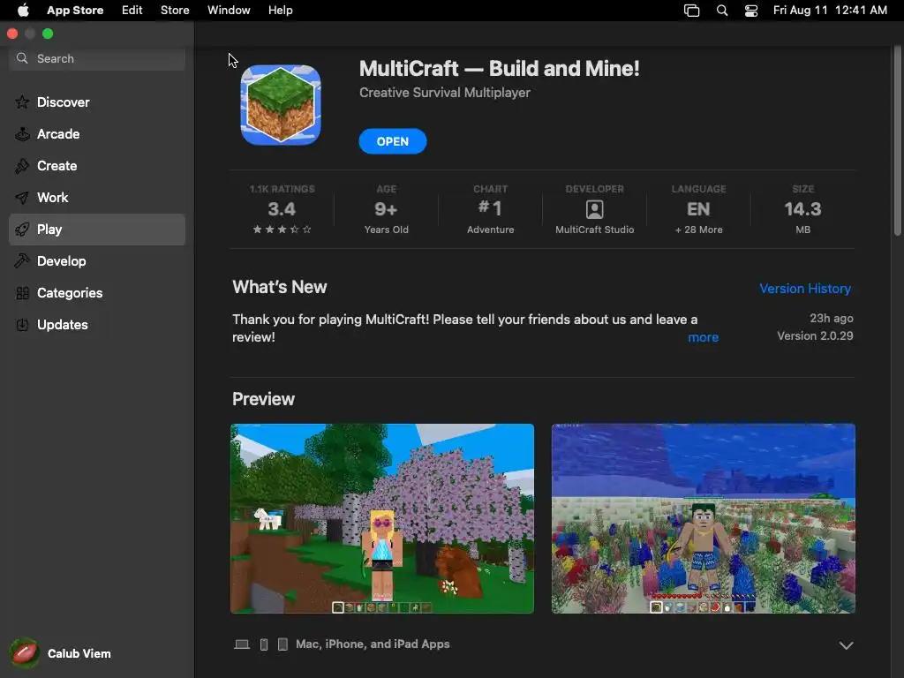
Task: Open the App Store menu
Action: [x=75, y=11]
